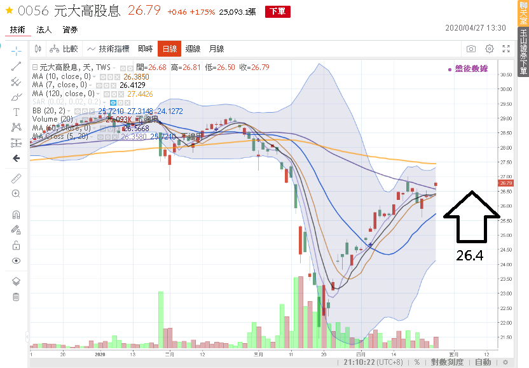Toggle hide all drawings eye icon
529x368 pixels.
[x=16, y=260]
